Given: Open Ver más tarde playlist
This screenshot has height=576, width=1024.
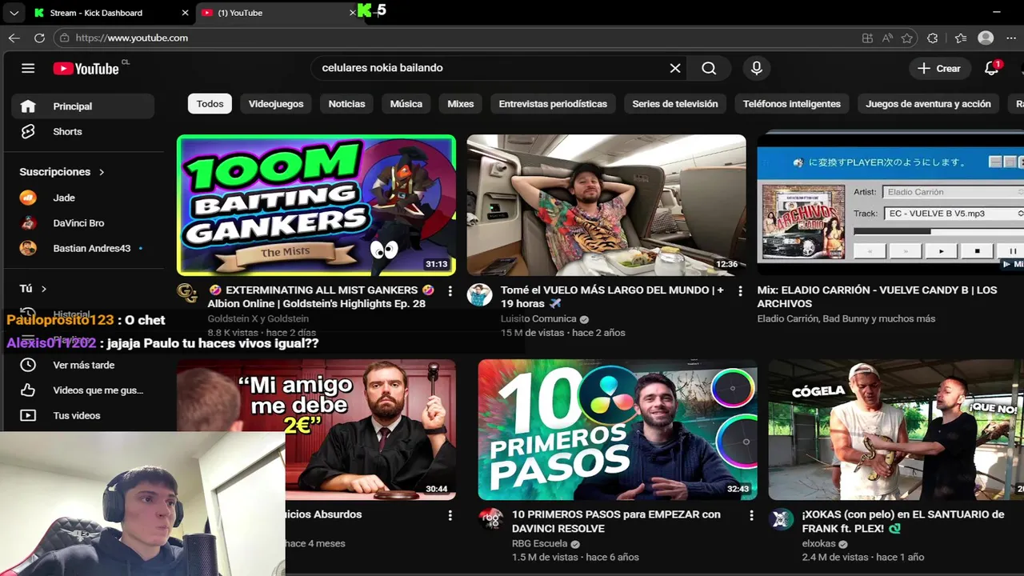Looking at the screenshot, I should (82, 365).
